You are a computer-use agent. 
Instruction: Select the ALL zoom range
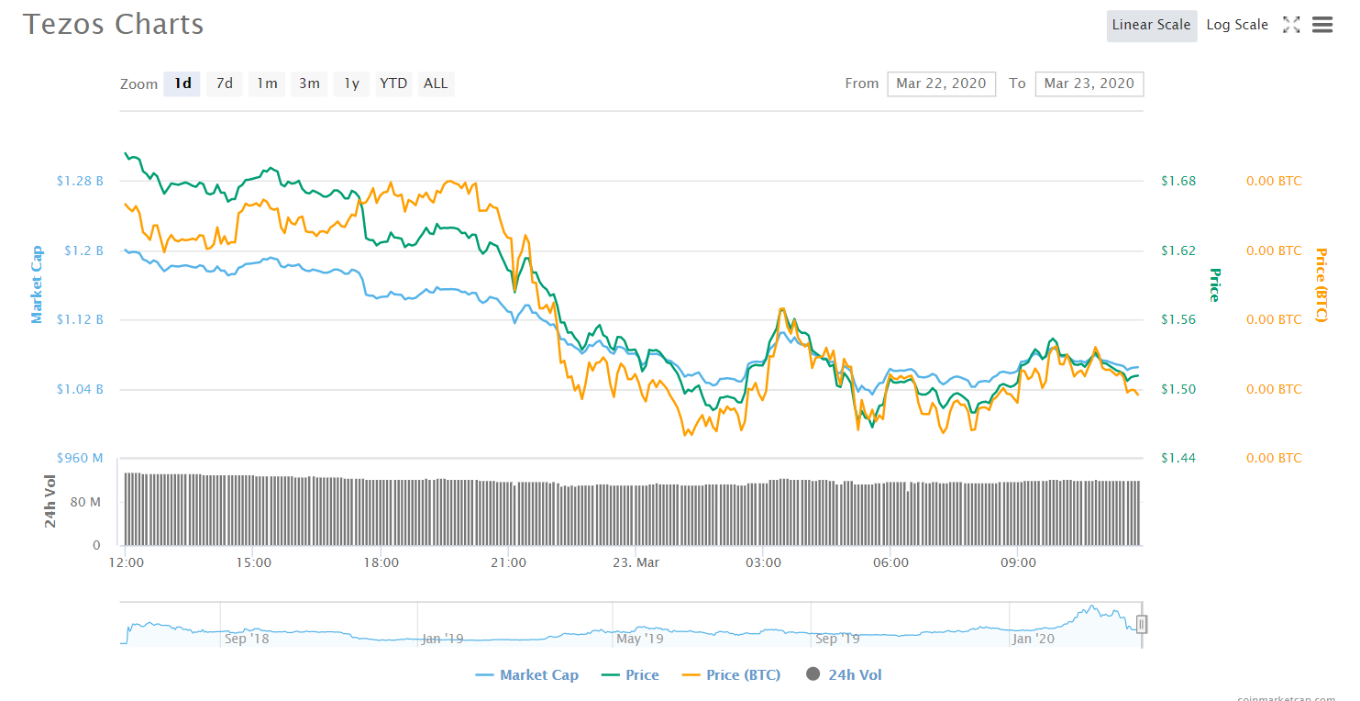click(x=436, y=83)
